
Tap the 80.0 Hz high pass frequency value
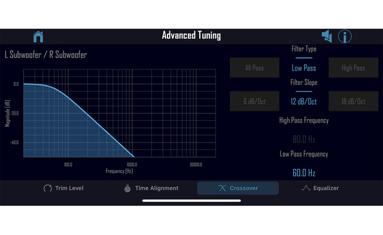304,139
